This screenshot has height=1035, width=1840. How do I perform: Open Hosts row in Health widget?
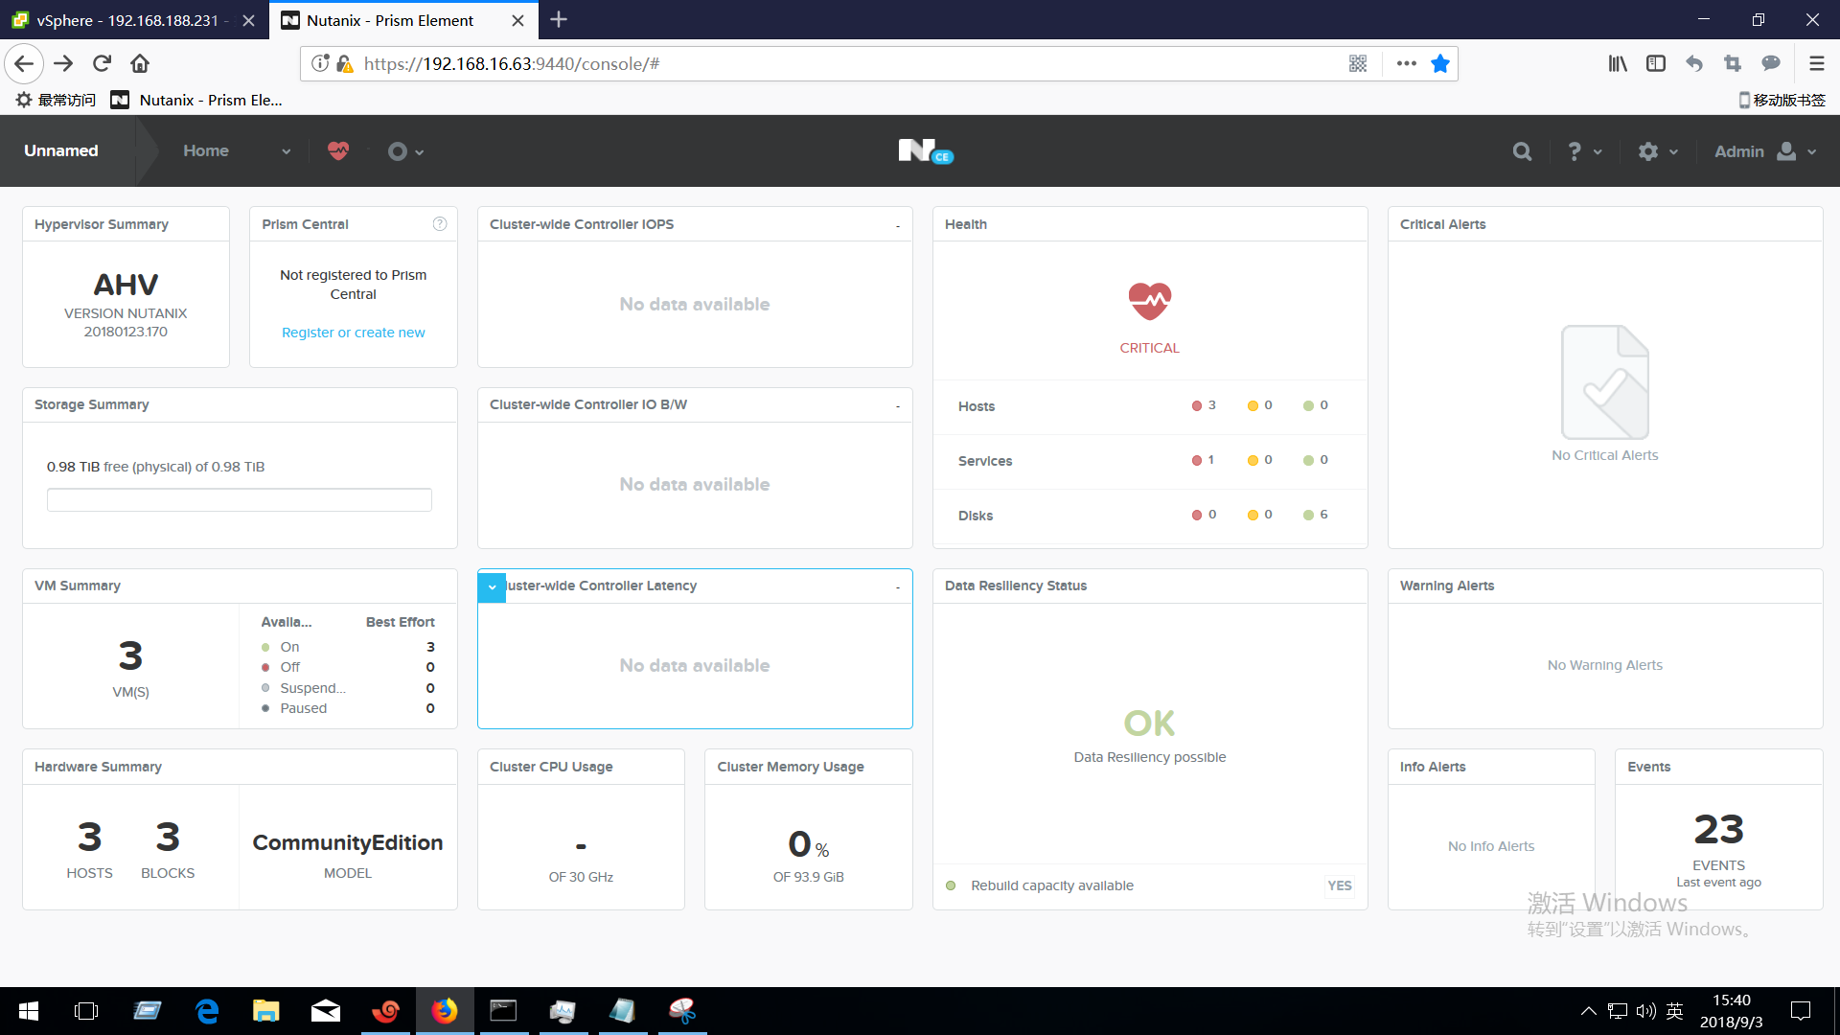pyautogui.click(x=1149, y=406)
